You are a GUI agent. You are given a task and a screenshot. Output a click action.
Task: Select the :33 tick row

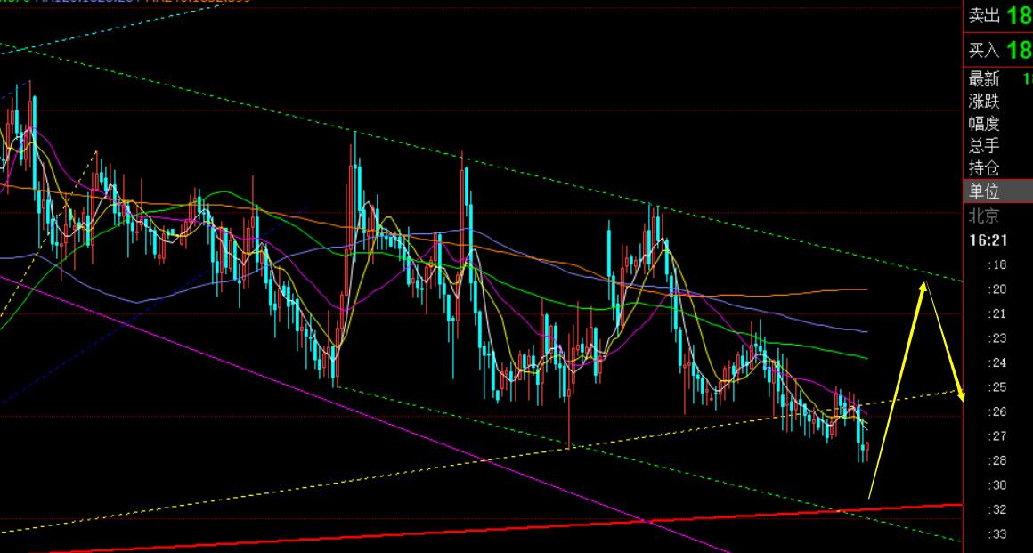(998, 534)
